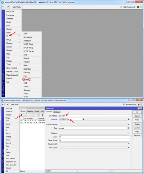Expand MPLS submenu arrow in upper window

pyautogui.click(x=19, y=39)
